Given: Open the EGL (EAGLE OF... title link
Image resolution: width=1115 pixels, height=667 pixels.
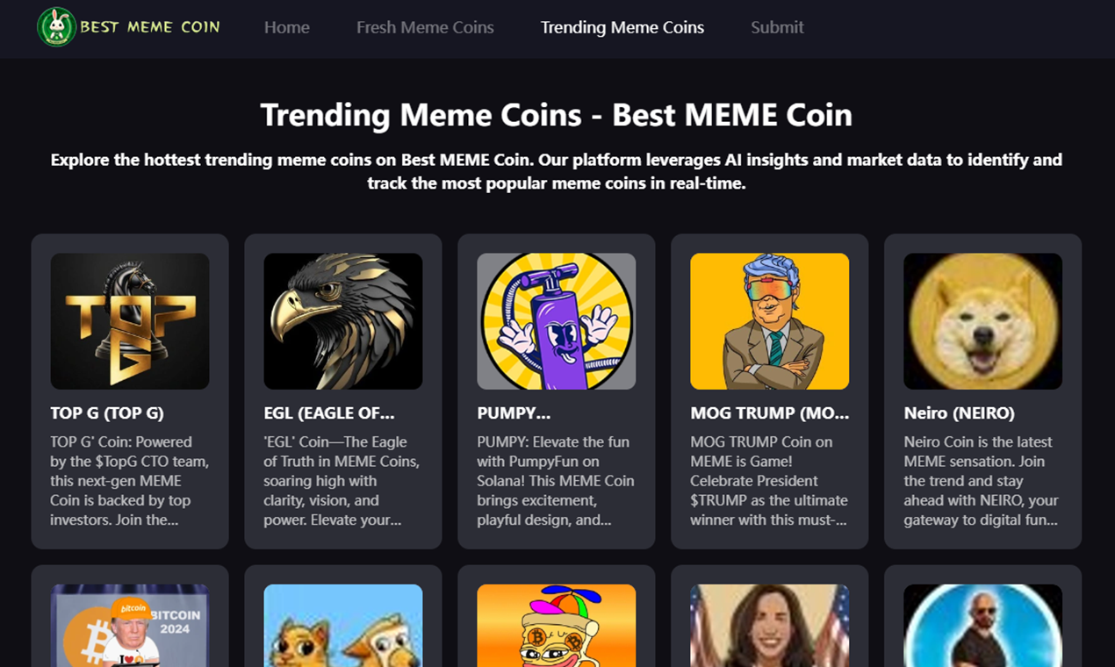Looking at the screenshot, I should tap(329, 412).
